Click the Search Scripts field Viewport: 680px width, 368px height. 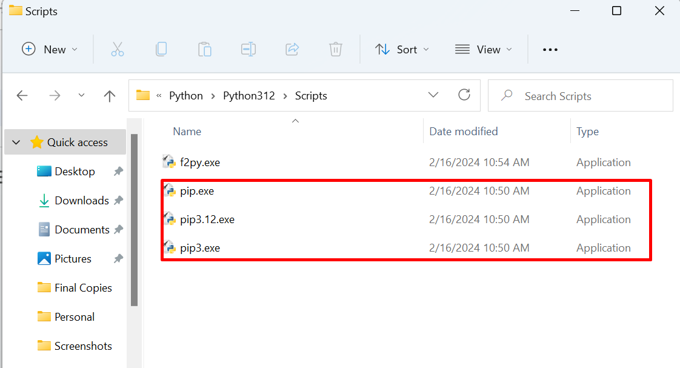click(x=580, y=95)
